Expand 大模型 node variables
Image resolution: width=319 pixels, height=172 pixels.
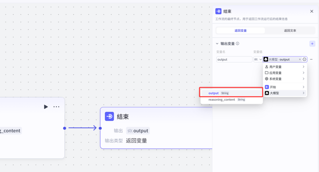point(285,93)
